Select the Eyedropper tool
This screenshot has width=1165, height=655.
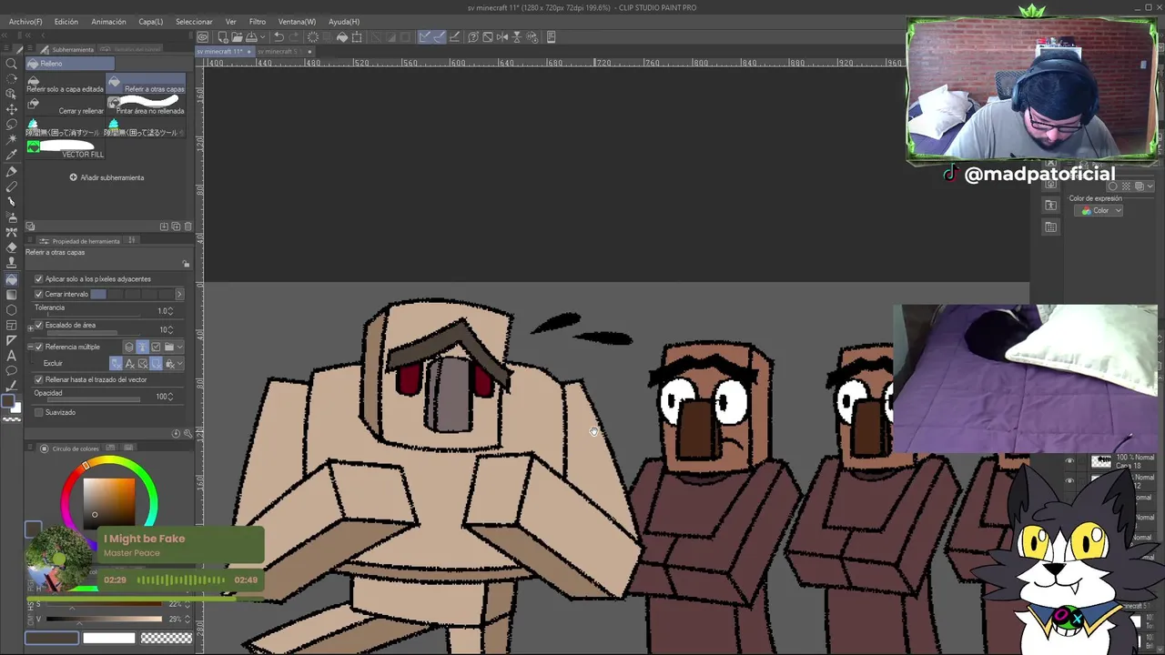coord(11,156)
